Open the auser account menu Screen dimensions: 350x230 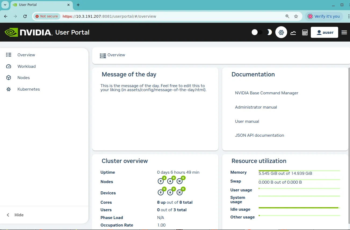[324, 32]
